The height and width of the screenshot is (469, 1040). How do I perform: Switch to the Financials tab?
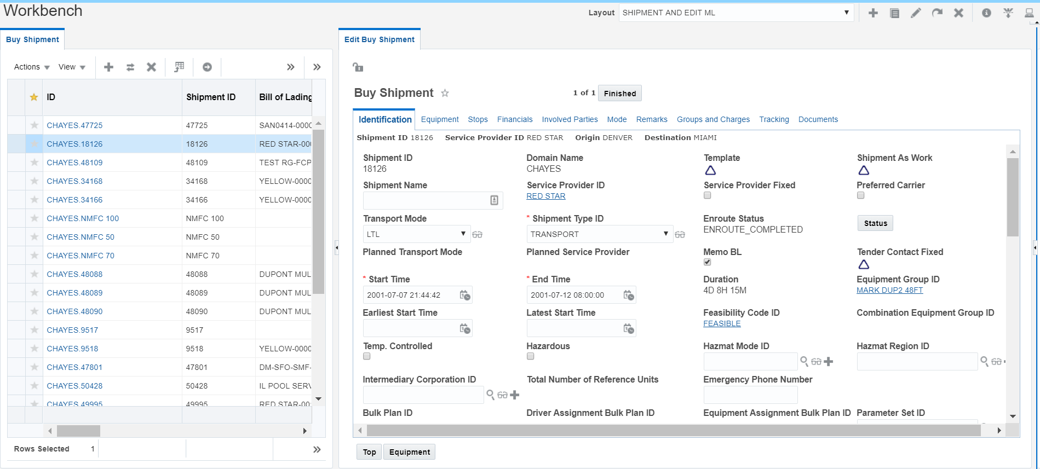point(515,119)
